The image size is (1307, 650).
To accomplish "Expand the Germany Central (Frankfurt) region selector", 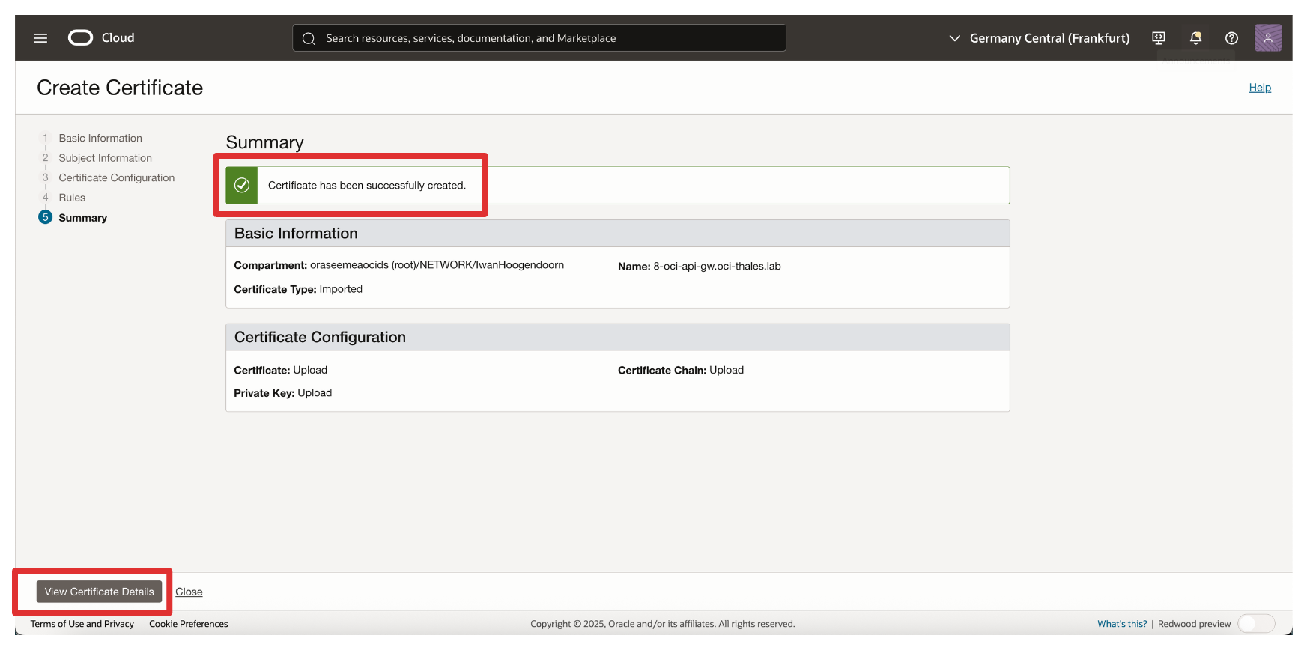I will (x=1039, y=38).
